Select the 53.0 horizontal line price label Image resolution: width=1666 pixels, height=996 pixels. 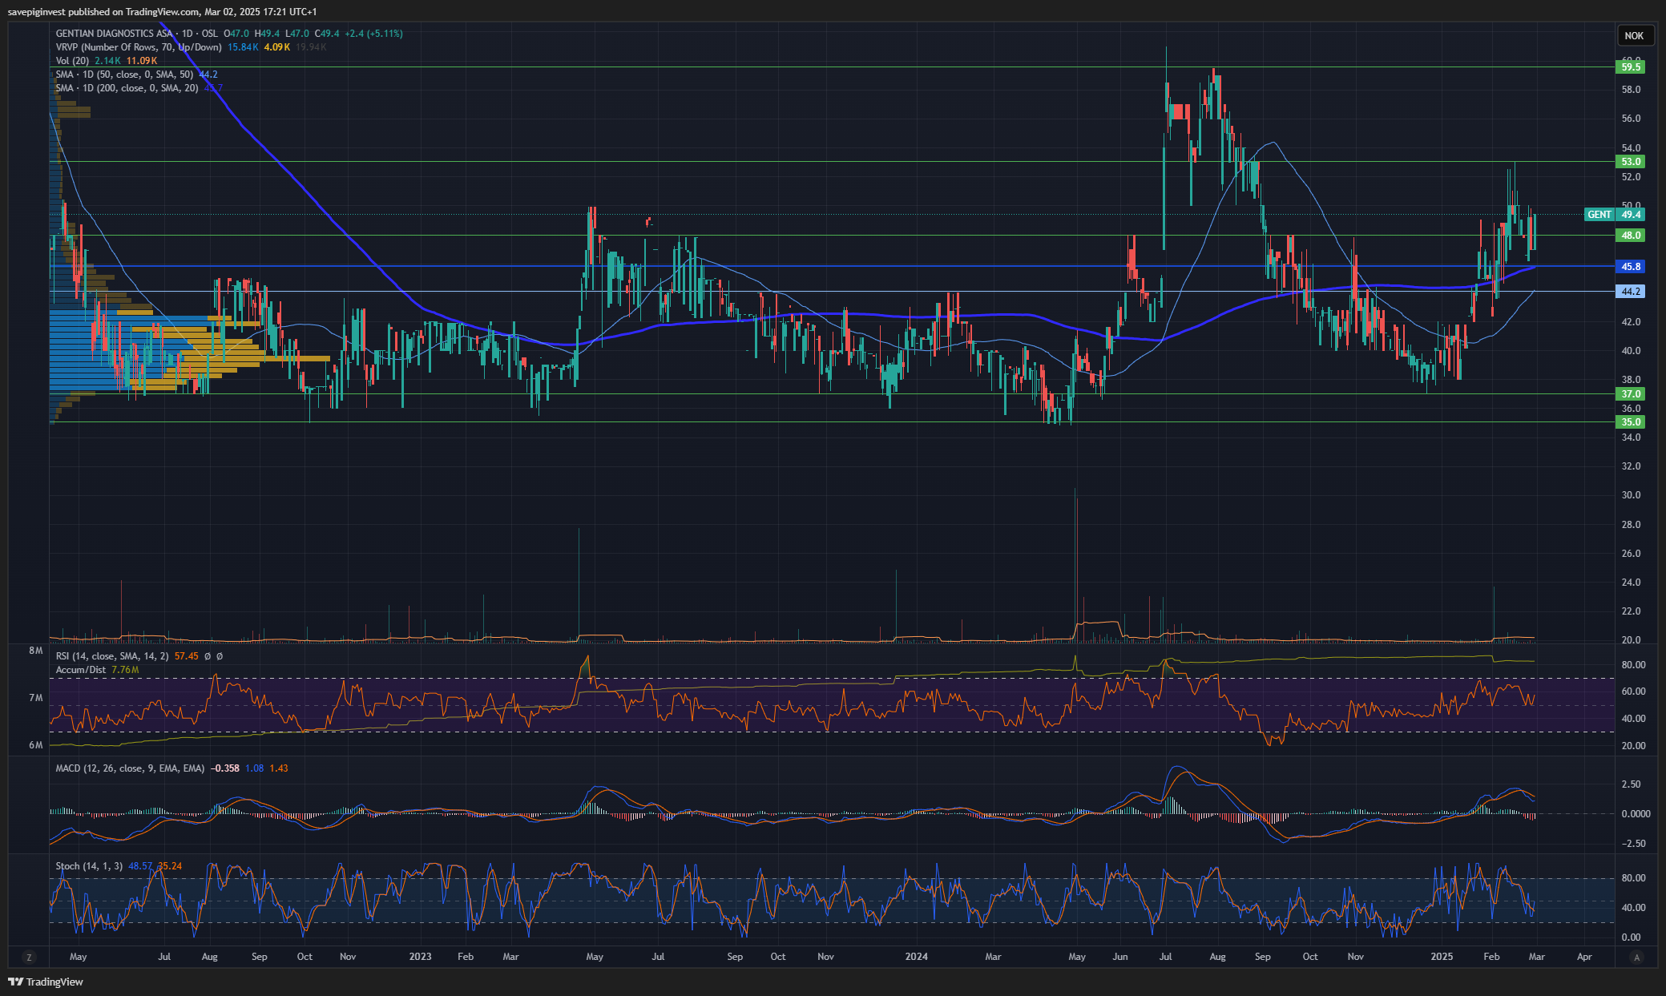tap(1631, 162)
